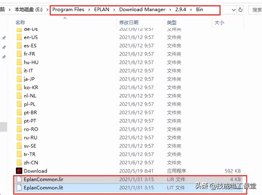The width and height of the screenshot is (262, 195).
Task: Select the ko-KR folder icon
Action: (19, 87)
